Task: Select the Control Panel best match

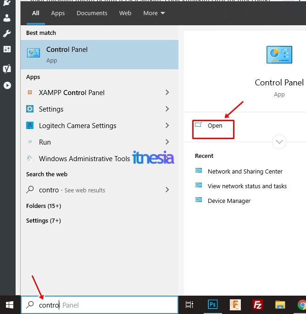Action: (100, 55)
